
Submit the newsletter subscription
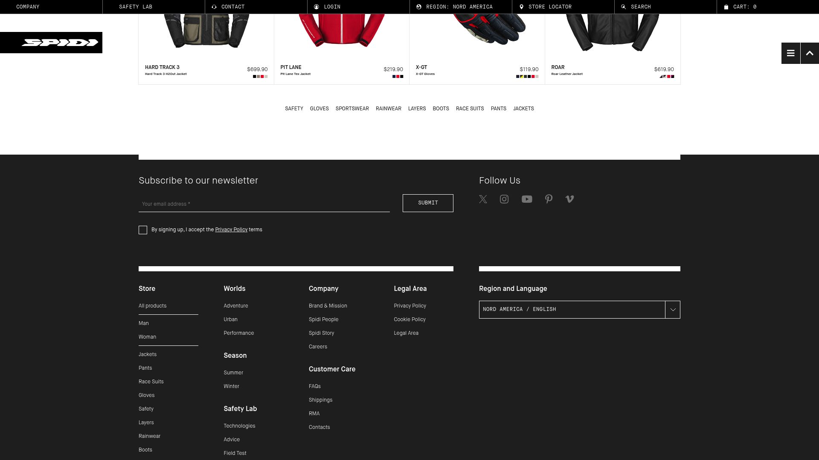point(428,203)
